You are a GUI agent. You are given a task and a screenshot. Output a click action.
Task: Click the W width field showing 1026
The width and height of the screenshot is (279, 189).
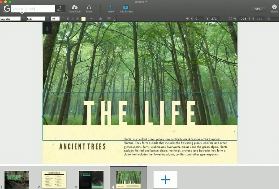[x=243, y=19]
